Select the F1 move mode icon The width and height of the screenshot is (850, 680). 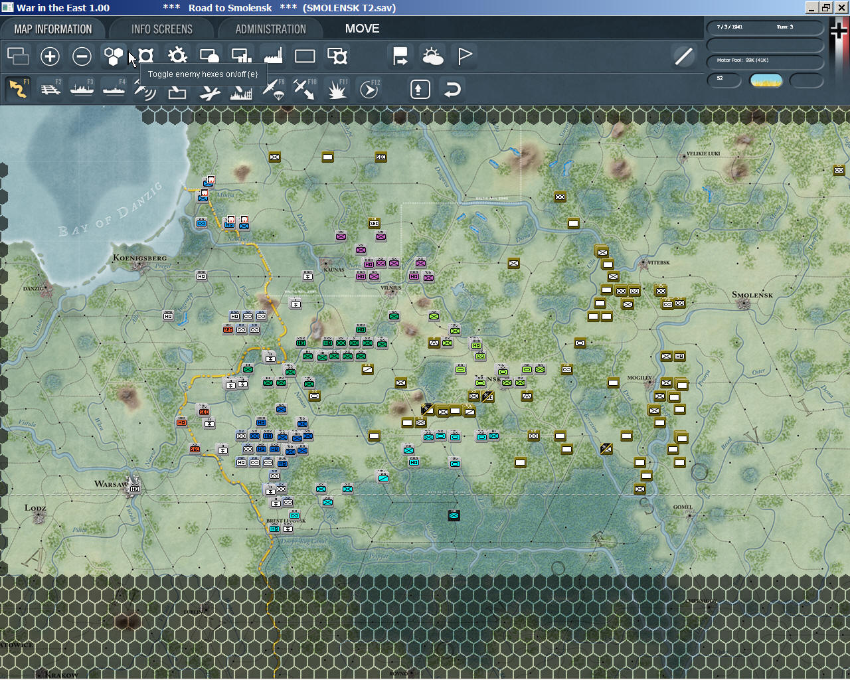click(18, 89)
